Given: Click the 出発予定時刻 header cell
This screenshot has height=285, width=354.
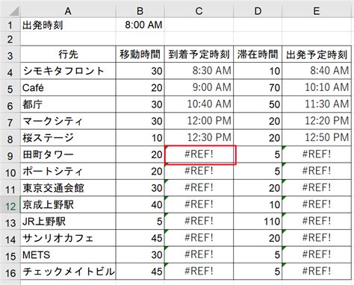Looking at the screenshot, I should (317, 54).
